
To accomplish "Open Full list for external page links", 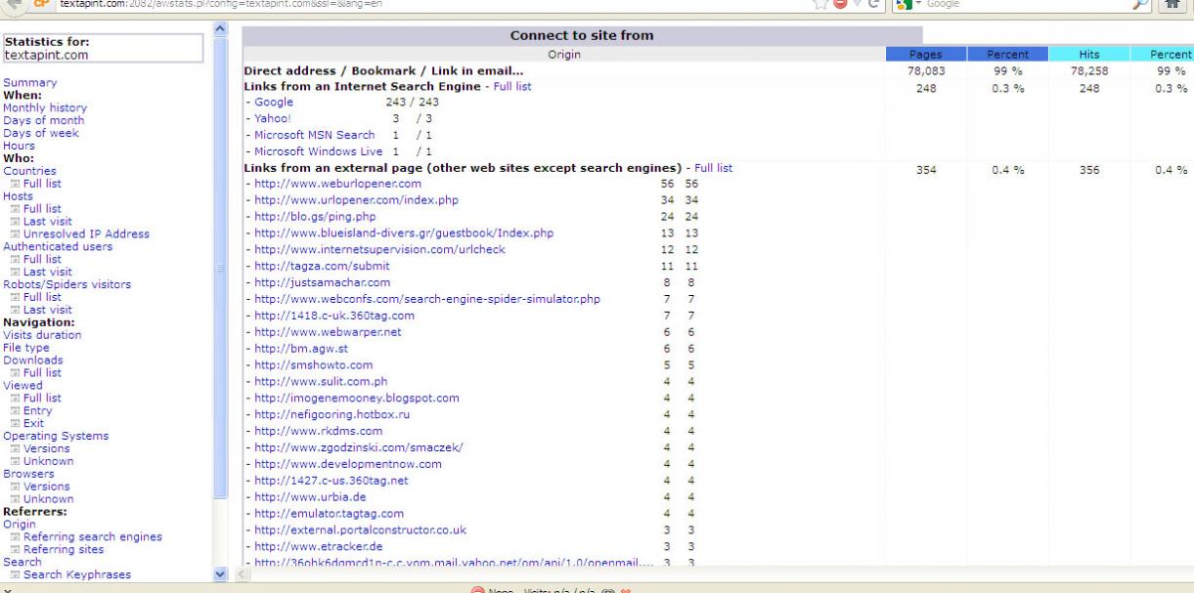I will coord(714,168).
